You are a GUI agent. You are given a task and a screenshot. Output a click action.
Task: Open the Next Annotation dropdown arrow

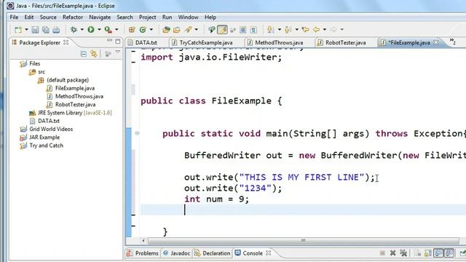tap(279, 29)
